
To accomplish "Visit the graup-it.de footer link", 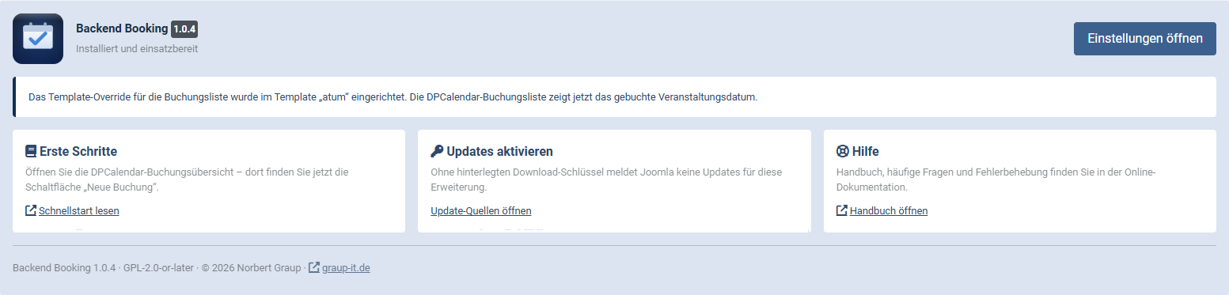I will tap(346, 268).
